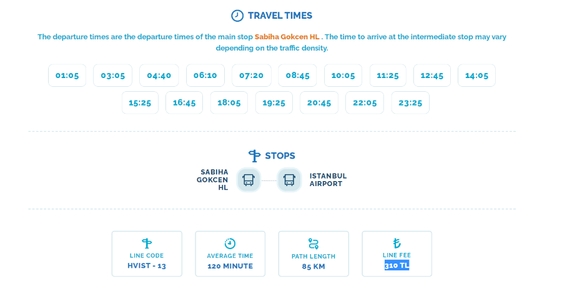Click the Average Time clock icon
The image size is (562, 286).
click(230, 244)
